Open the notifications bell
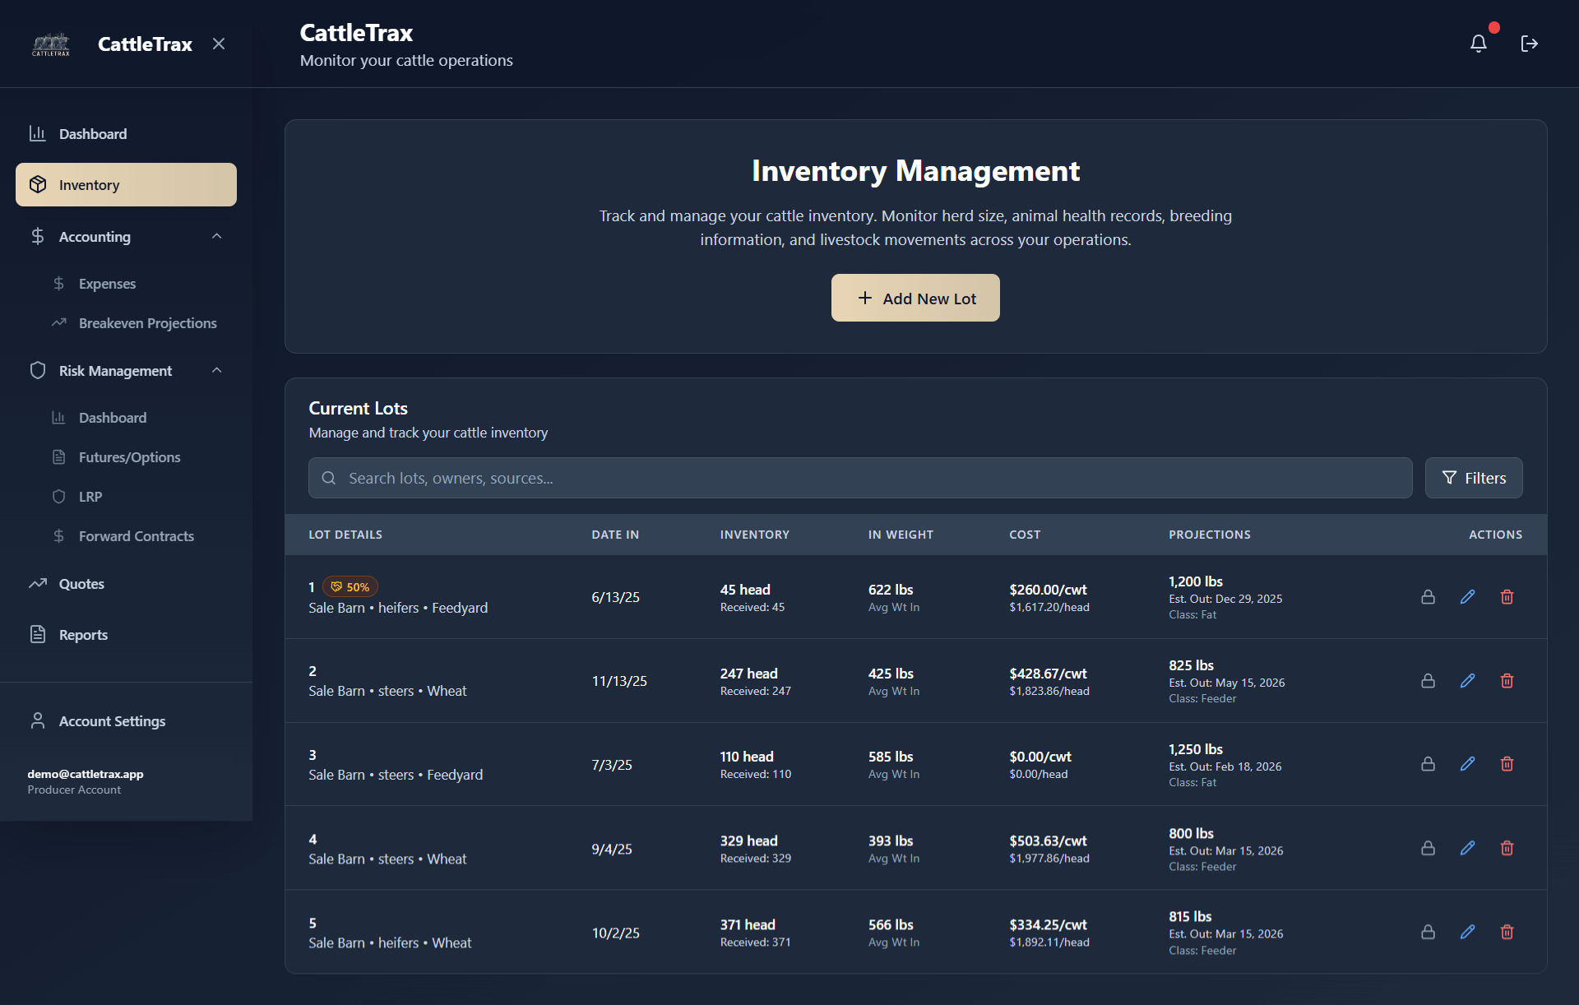This screenshot has width=1579, height=1005. click(1478, 44)
